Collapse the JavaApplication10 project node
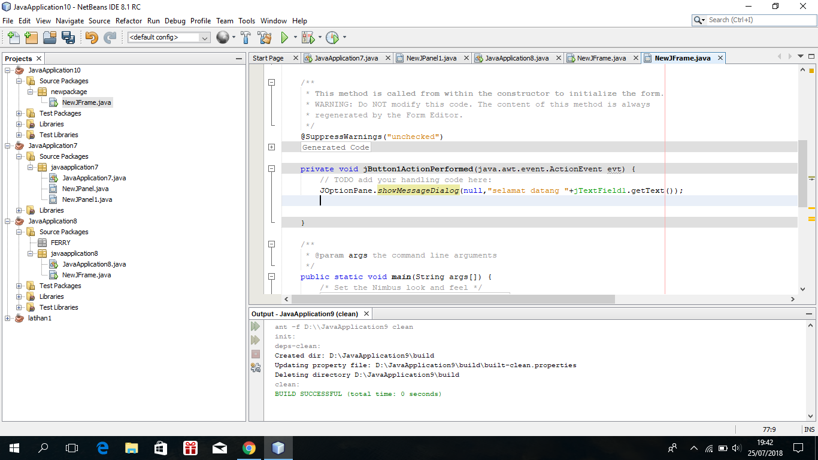818x460 pixels. [8, 70]
